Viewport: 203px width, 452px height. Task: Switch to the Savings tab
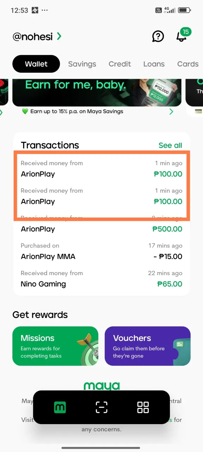coord(82,64)
